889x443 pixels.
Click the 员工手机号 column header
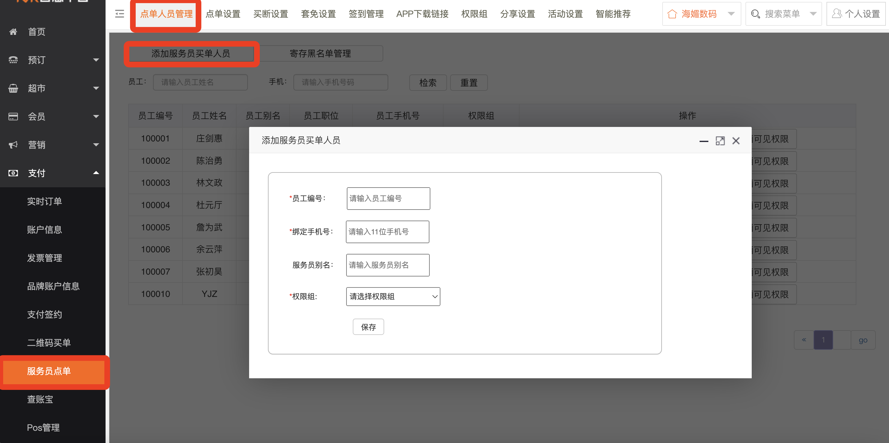398,116
